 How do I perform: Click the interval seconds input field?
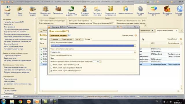[x=96, y=62]
